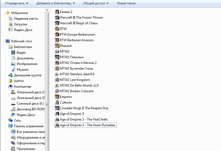221x151 pixels.
Task: Select the MTW2 Булатная Сталь icon
Action: pyautogui.click(x=57, y=68)
